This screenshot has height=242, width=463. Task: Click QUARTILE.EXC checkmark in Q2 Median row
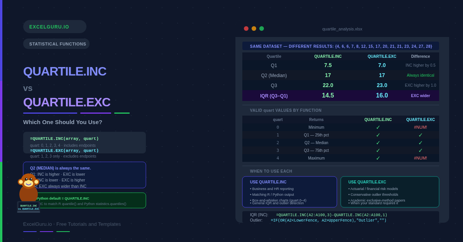(x=421, y=143)
